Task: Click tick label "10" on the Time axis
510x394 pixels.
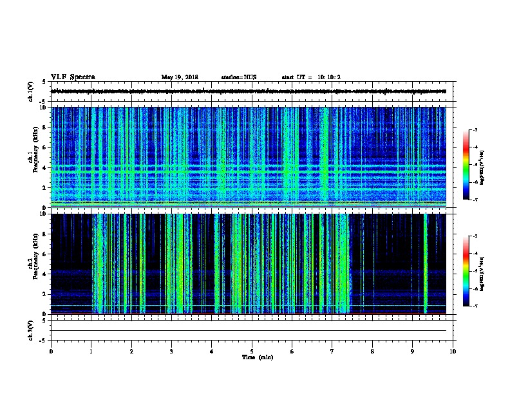Action: [453, 352]
